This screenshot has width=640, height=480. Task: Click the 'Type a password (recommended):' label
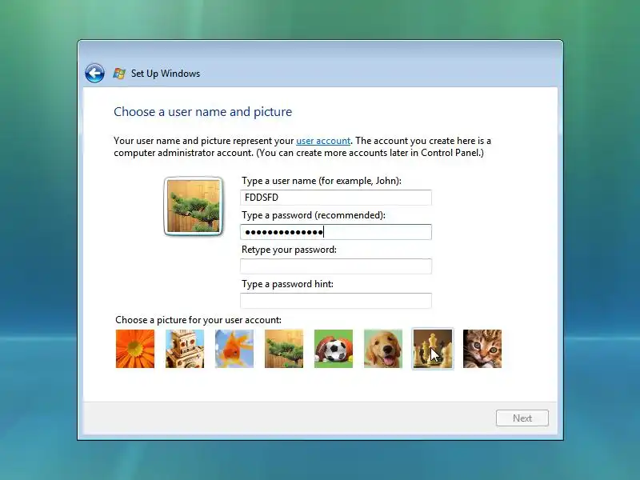(314, 215)
